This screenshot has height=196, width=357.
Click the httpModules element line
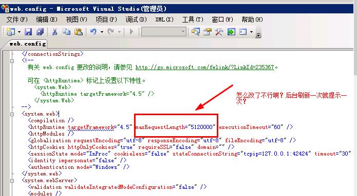51,134
